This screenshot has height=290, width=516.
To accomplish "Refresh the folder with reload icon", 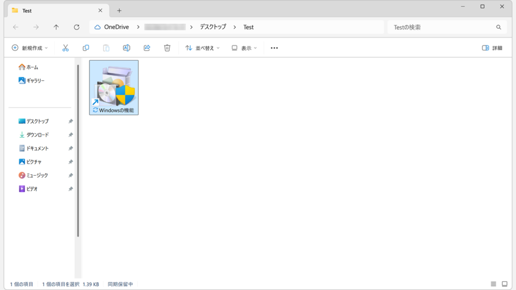I will point(77,27).
